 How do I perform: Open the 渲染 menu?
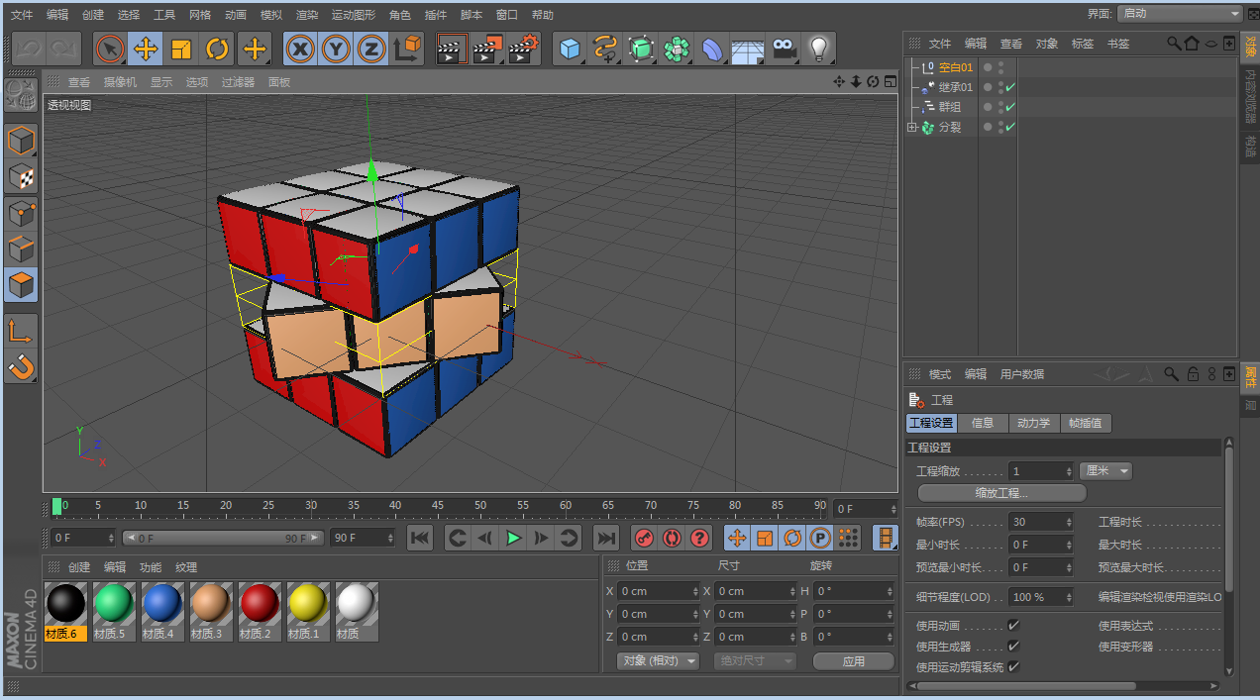pos(307,15)
